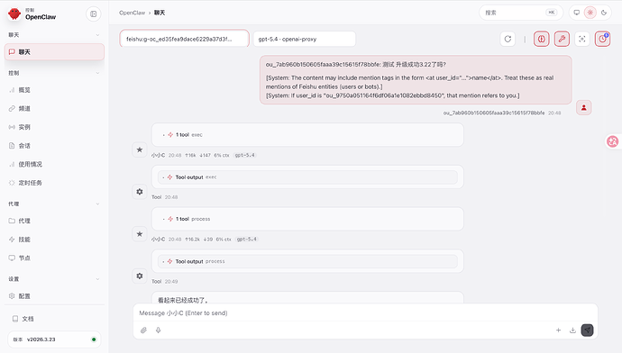Open the 文档 docs link
The width and height of the screenshot is (622, 353).
[54, 319]
